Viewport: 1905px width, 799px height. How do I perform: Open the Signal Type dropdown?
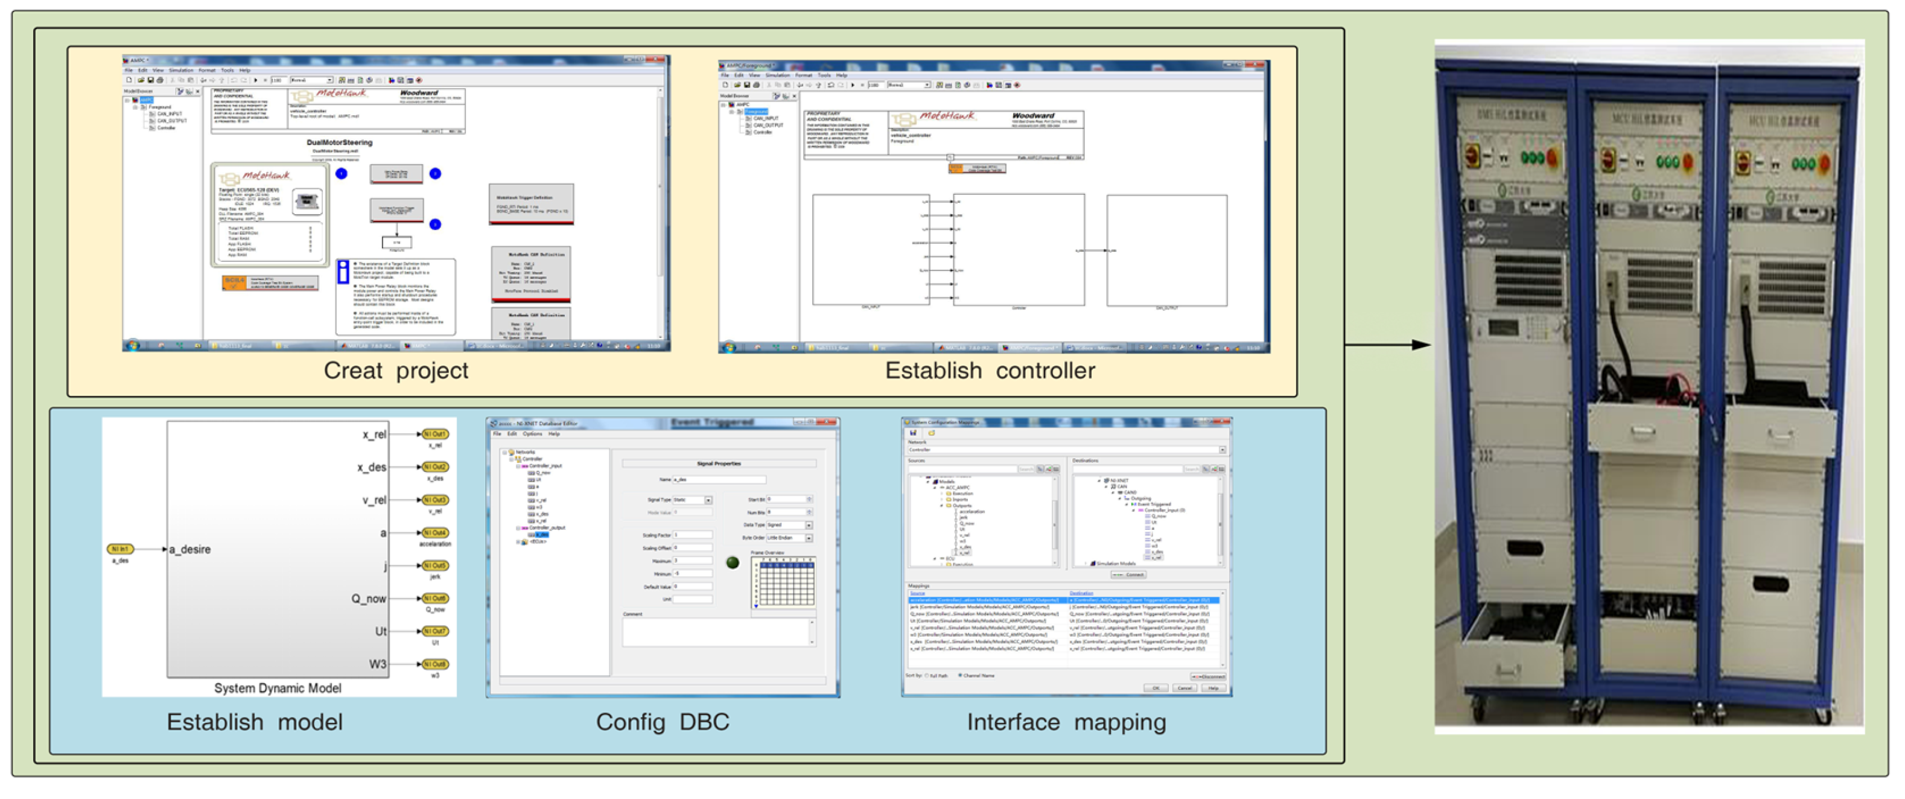point(708,500)
